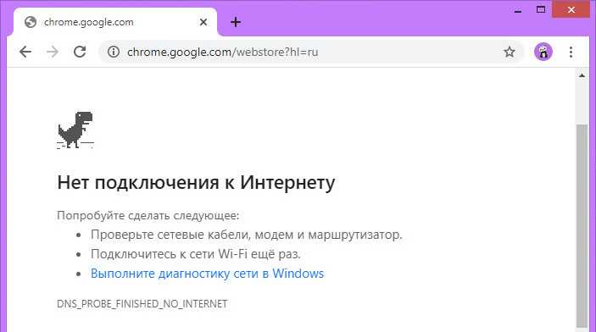Click the address bar URL field
Viewport: 596px width, 332px height.
click(x=312, y=52)
